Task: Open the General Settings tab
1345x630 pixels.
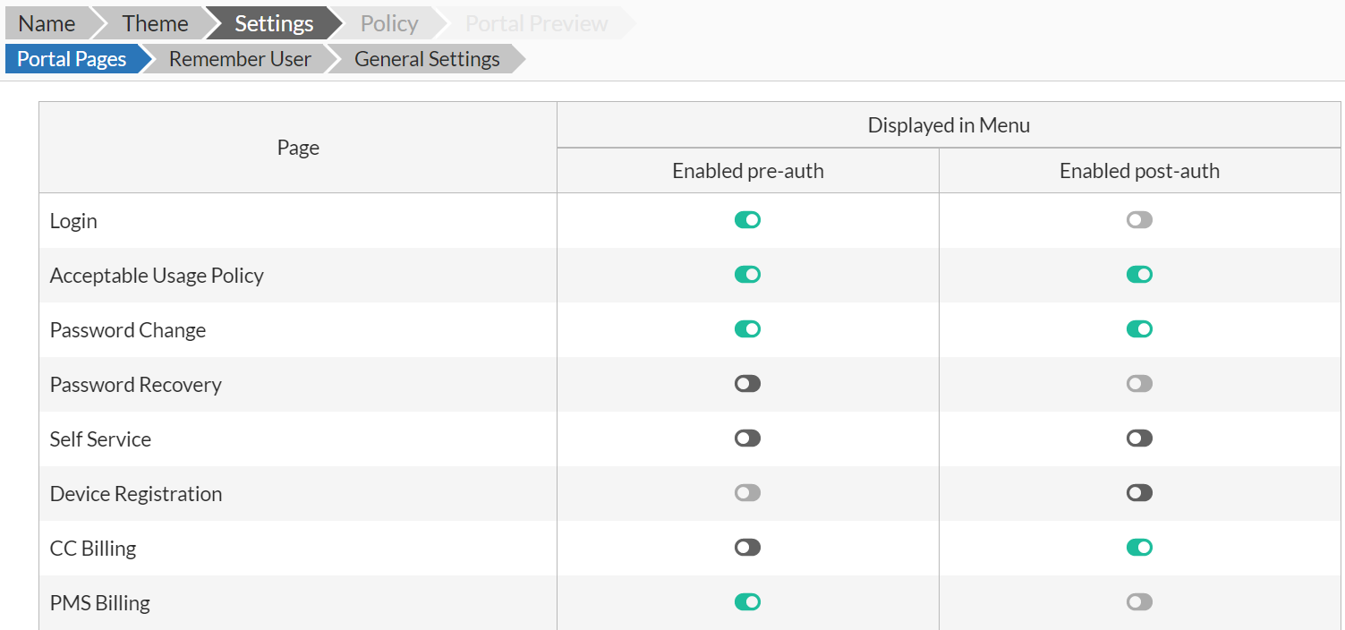Action: coord(427,58)
